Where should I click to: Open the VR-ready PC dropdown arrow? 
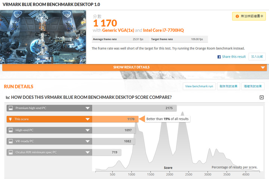click(87, 141)
